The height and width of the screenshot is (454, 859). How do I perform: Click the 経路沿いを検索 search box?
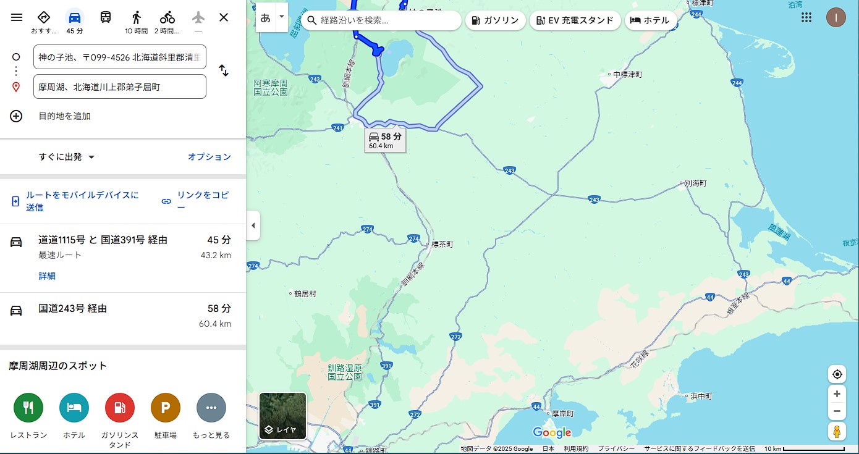coord(381,20)
